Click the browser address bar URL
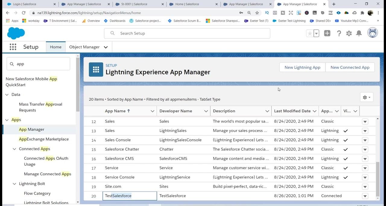Screen dimensions: 386x206 pos(89,13)
